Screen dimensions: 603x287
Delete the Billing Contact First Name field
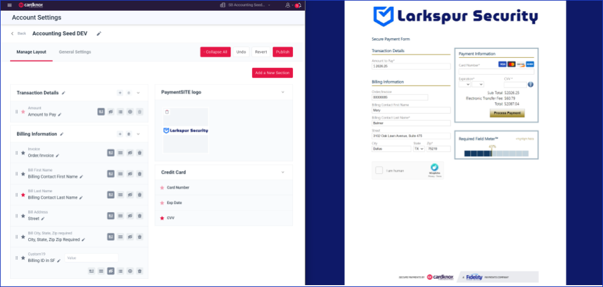(x=140, y=174)
